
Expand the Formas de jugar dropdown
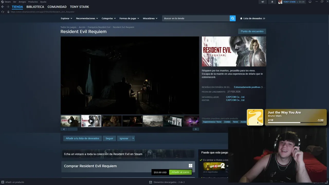click(129, 18)
